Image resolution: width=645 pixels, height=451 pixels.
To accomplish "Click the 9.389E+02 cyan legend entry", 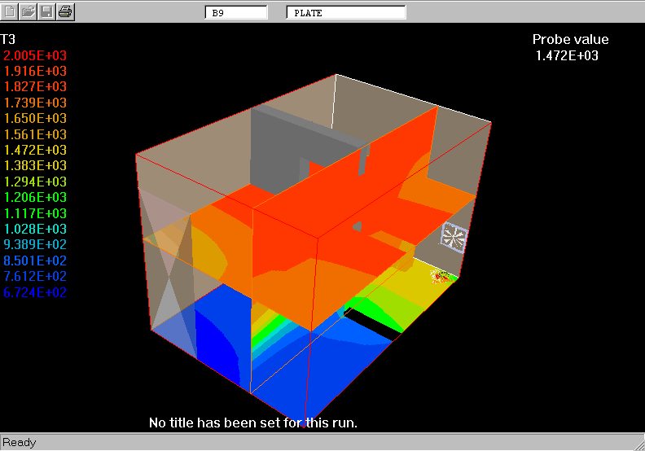I will (35, 245).
